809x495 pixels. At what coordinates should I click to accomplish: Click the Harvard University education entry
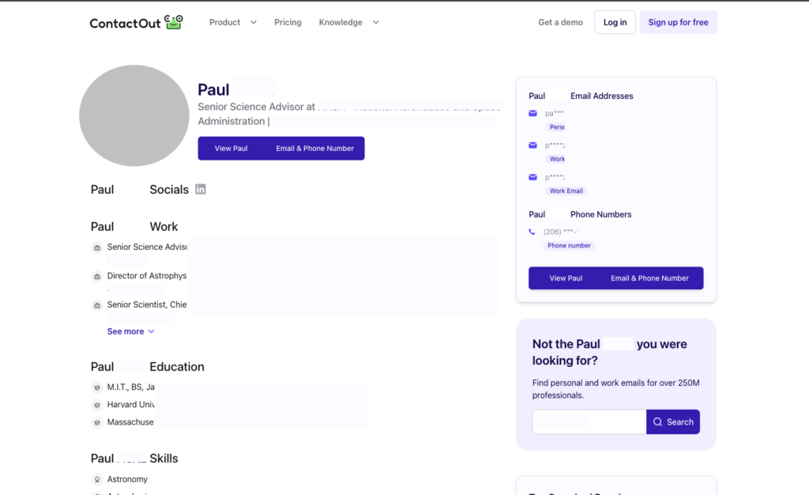(x=131, y=405)
